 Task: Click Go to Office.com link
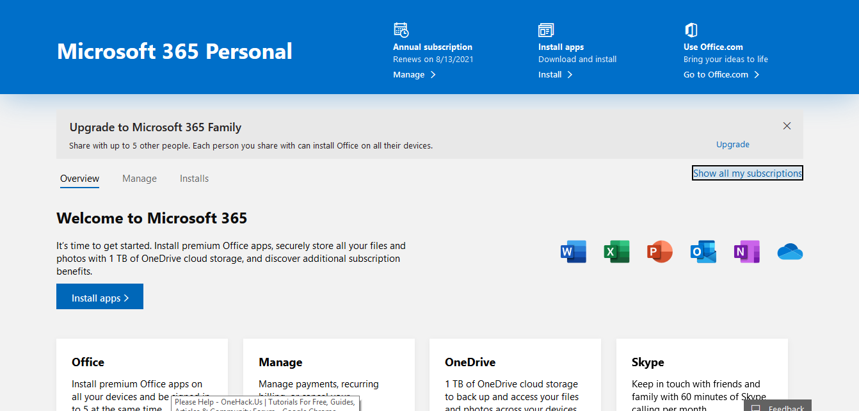(721, 75)
